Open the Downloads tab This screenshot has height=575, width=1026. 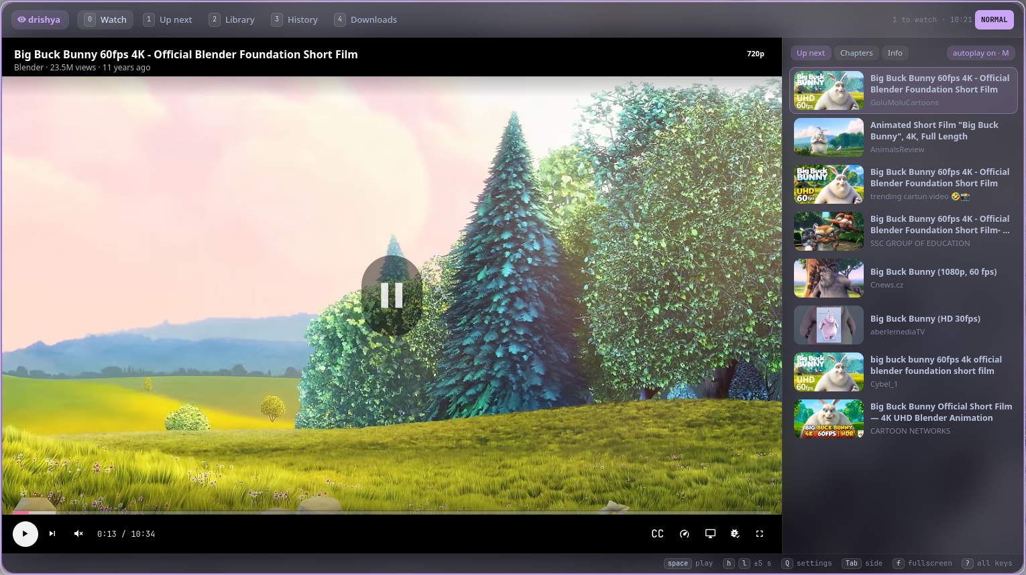click(x=365, y=19)
